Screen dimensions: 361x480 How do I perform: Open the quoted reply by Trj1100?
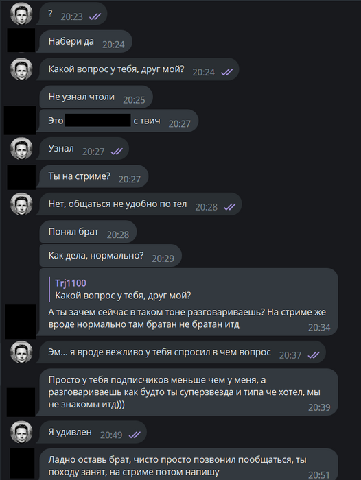pyautogui.click(x=123, y=289)
